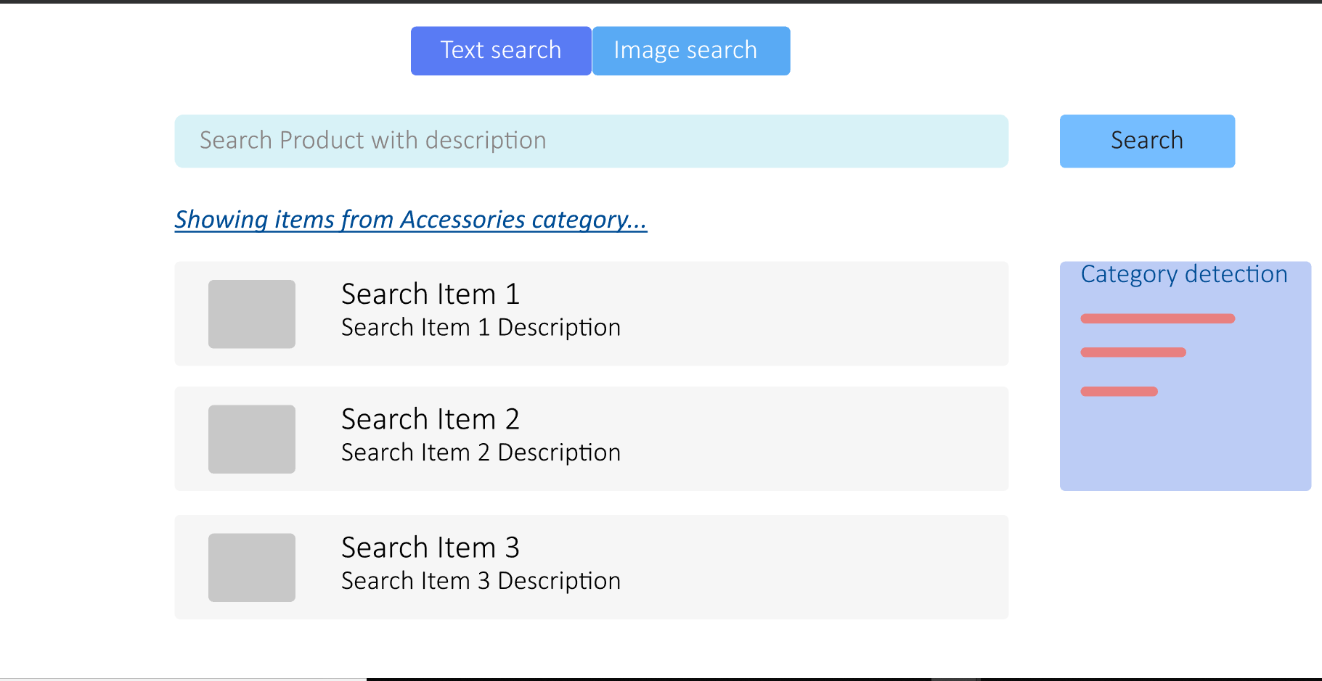Click the Search Item 1 Description text
Screen dimensions: 1322x681
[x=481, y=328]
